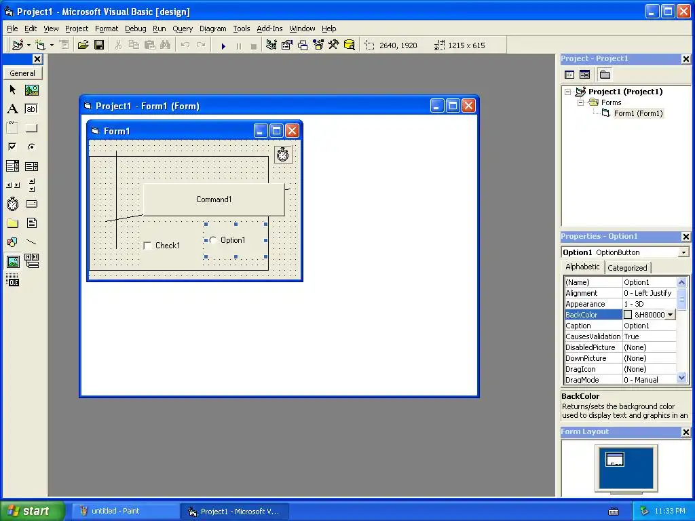Pick the OLE container tool
The width and height of the screenshot is (695, 521).
point(12,280)
